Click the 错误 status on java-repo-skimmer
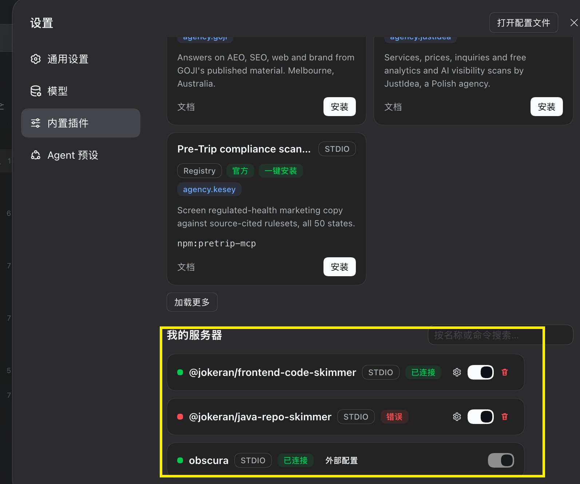The width and height of the screenshot is (580, 484). point(394,417)
